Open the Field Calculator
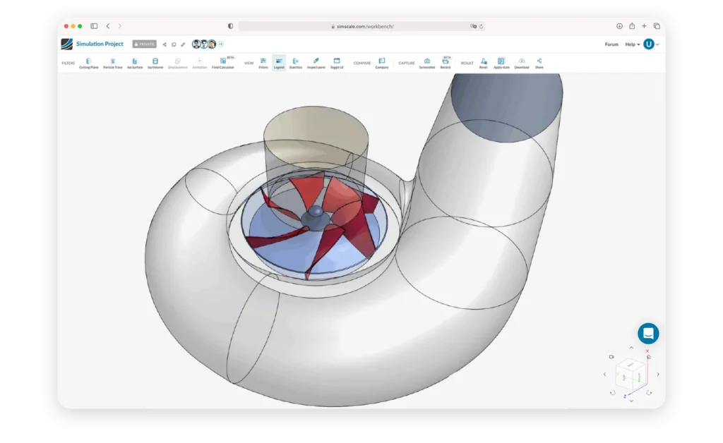The height and width of the screenshot is (443, 723). coord(222,62)
